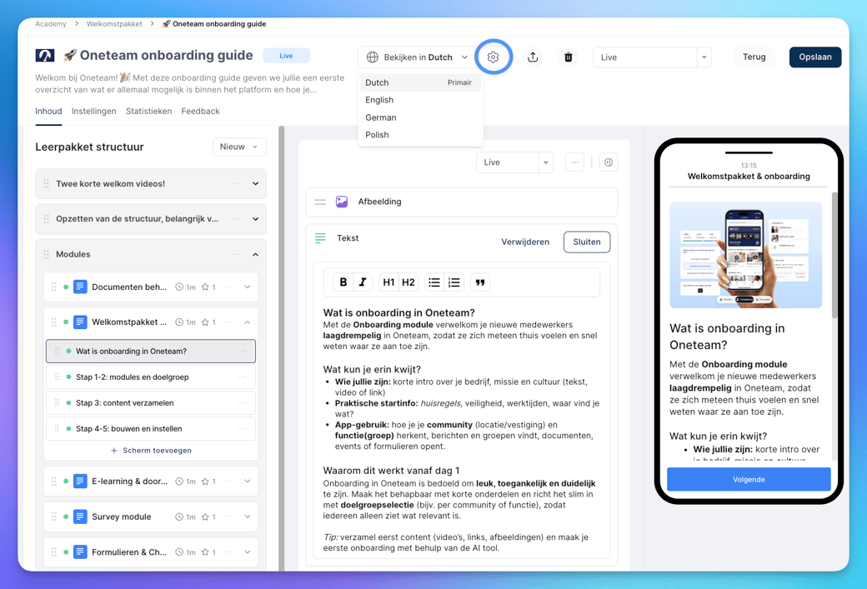The height and width of the screenshot is (589, 867).
Task: Apply bold formatting with B button
Action: [x=343, y=282]
